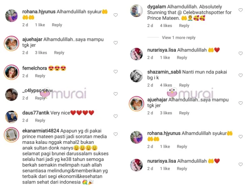Reply to daus77antik's comment
The height and width of the screenshot is (187, 250).
pos(40,121)
